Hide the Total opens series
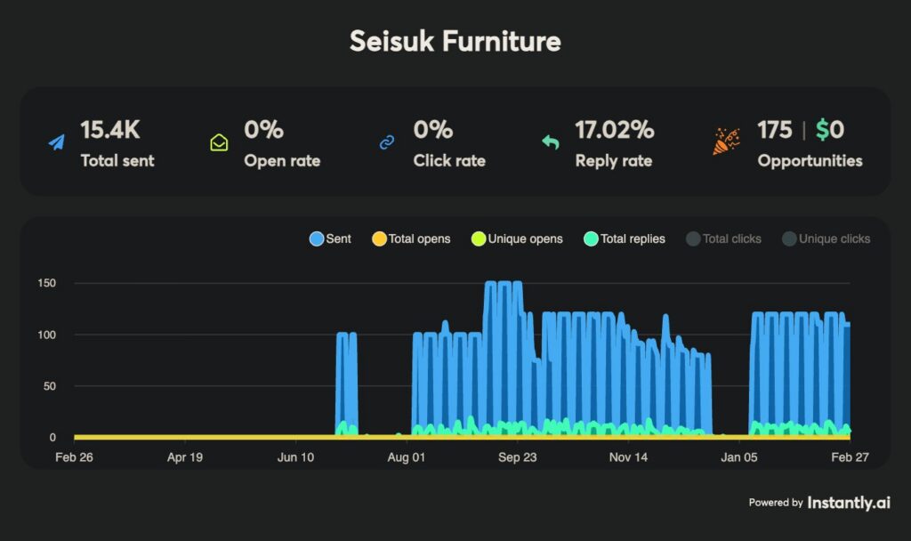 tap(411, 238)
